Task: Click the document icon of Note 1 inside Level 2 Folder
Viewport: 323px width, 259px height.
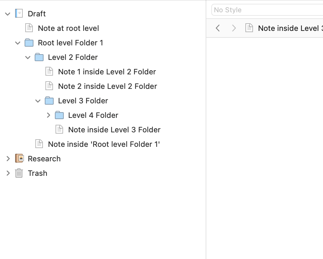Action: [x=49, y=72]
